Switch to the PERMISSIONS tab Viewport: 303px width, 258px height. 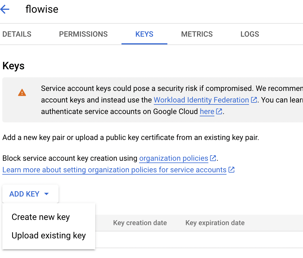(83, 34)
